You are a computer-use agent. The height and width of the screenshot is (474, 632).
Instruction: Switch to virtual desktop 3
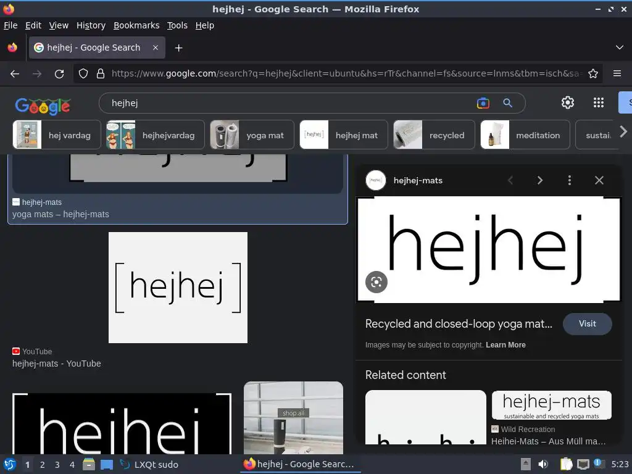coord(57,465)
